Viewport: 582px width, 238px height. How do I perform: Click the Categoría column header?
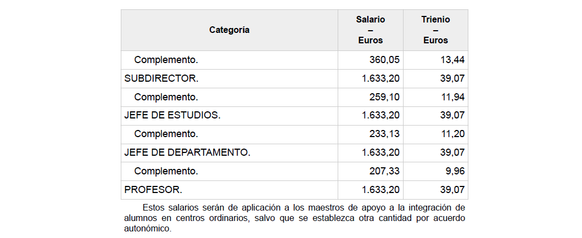tap(229, 30)
